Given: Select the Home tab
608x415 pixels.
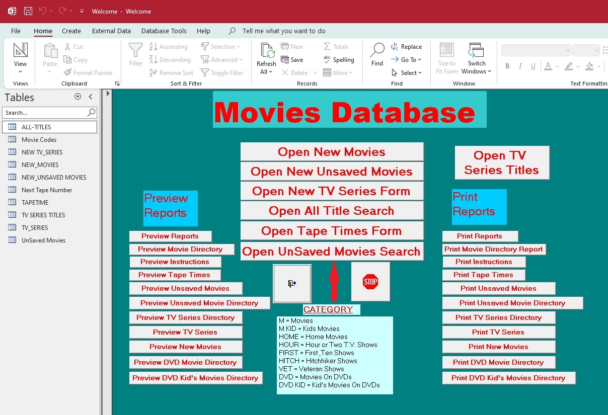Looking at the screenshot, I should click(x=43, y=31).
